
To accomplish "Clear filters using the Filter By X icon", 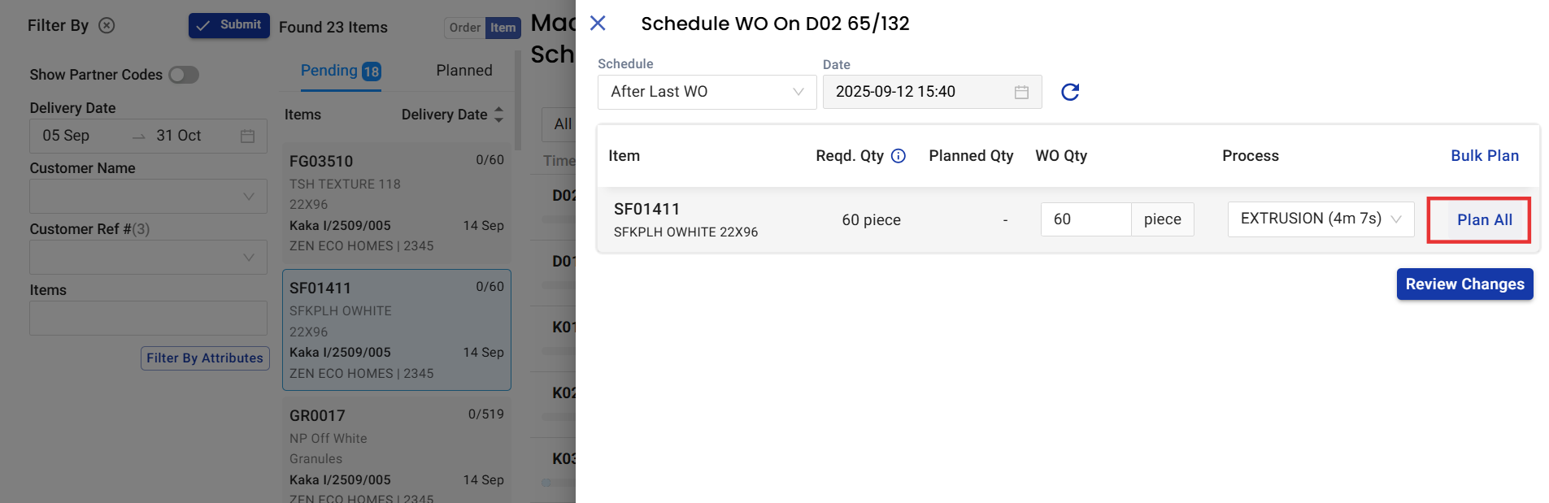I will [107, 25].
